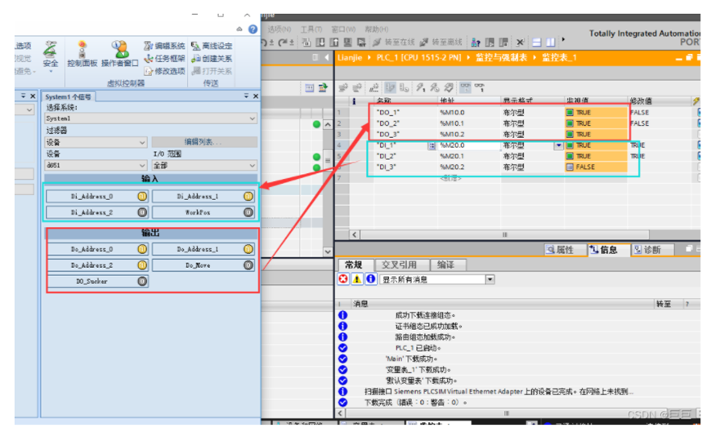707x432 pixels.
Task: Toggle the Di_Address_0 input signal
Action: click(x=97, y=197)
